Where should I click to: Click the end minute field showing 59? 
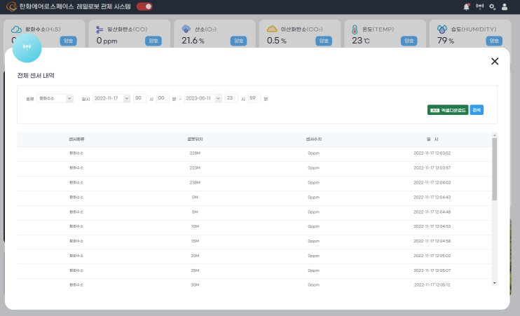coord(254,99)
